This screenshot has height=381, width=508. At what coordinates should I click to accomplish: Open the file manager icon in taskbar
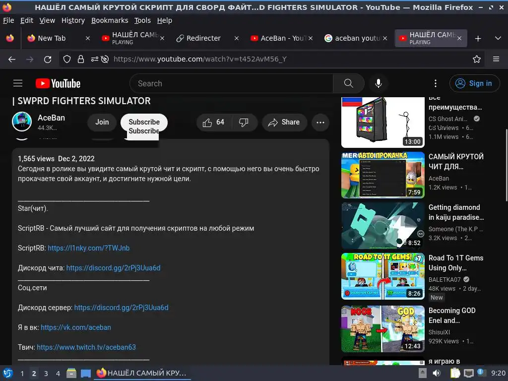tap(71, 373)
